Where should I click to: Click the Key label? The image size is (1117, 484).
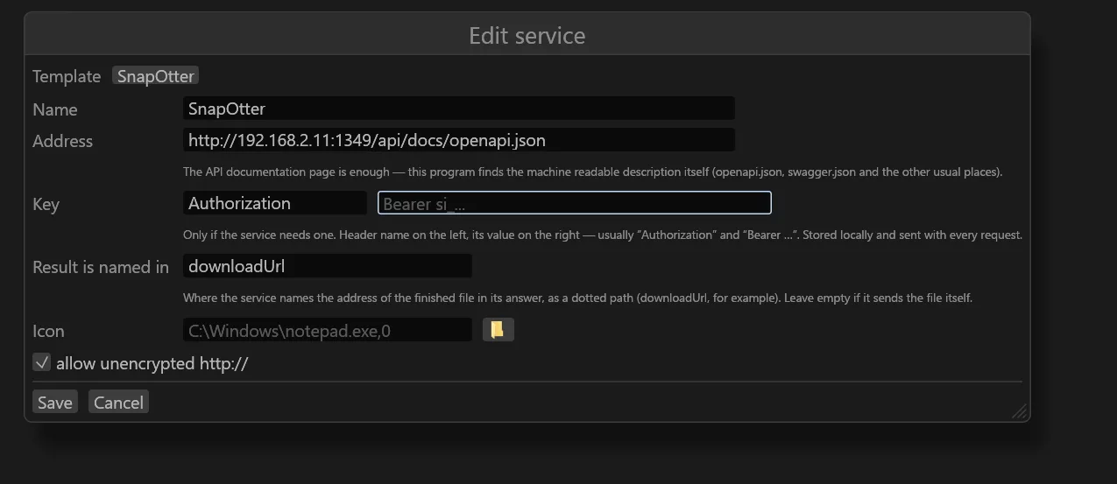coord(46,205)
